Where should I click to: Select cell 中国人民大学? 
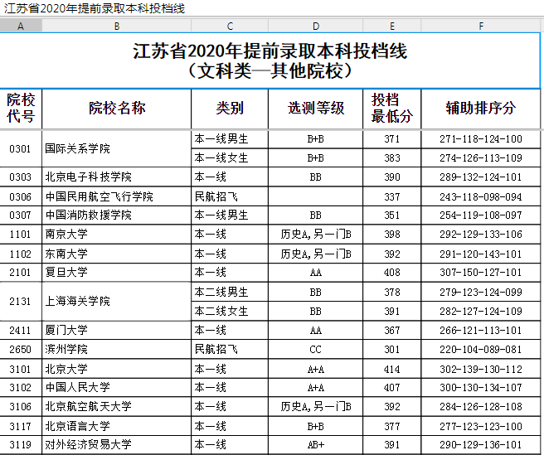(117, 387)
